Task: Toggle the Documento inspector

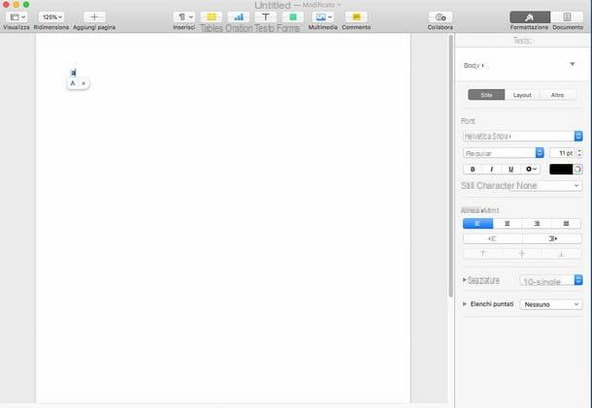Action: [567, 17]
